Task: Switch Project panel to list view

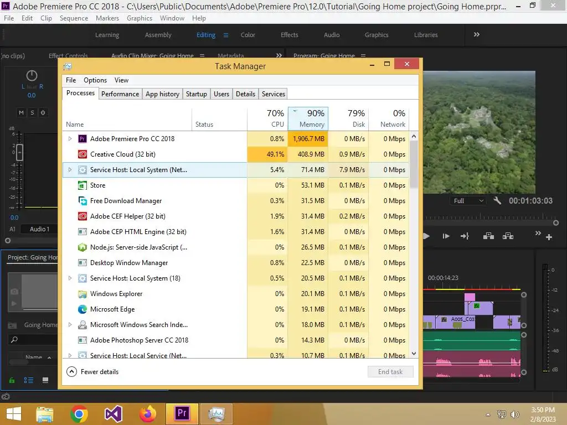Action: (29, 380)
